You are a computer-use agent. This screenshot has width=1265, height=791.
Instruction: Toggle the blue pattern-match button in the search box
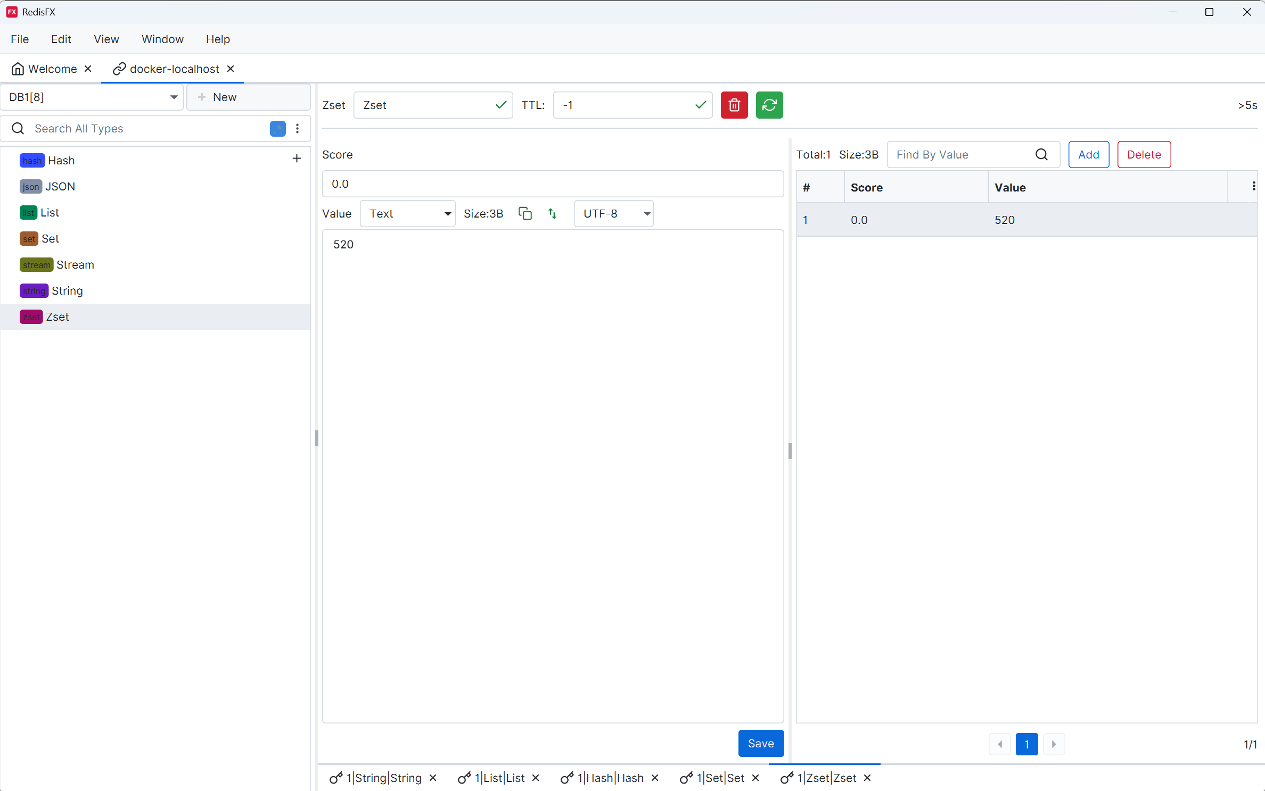click(x=277, y=129)
